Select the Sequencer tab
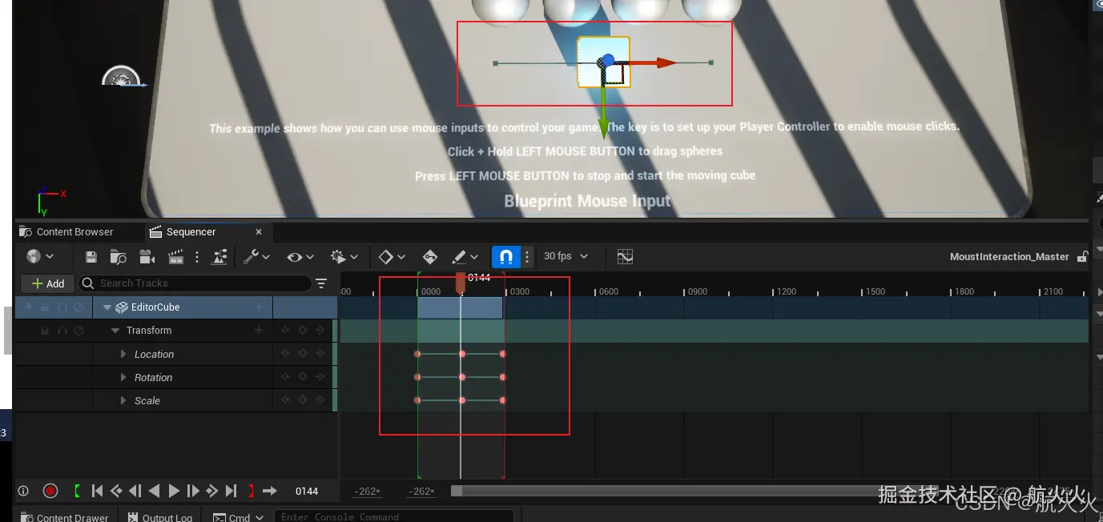Screen dimensions: 1103x522 [191, 232]
